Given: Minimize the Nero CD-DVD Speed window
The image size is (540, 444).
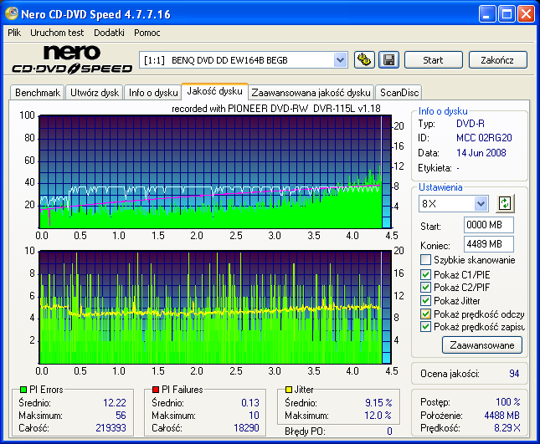Looking at the screenshot, I should [x=486, y=13].
